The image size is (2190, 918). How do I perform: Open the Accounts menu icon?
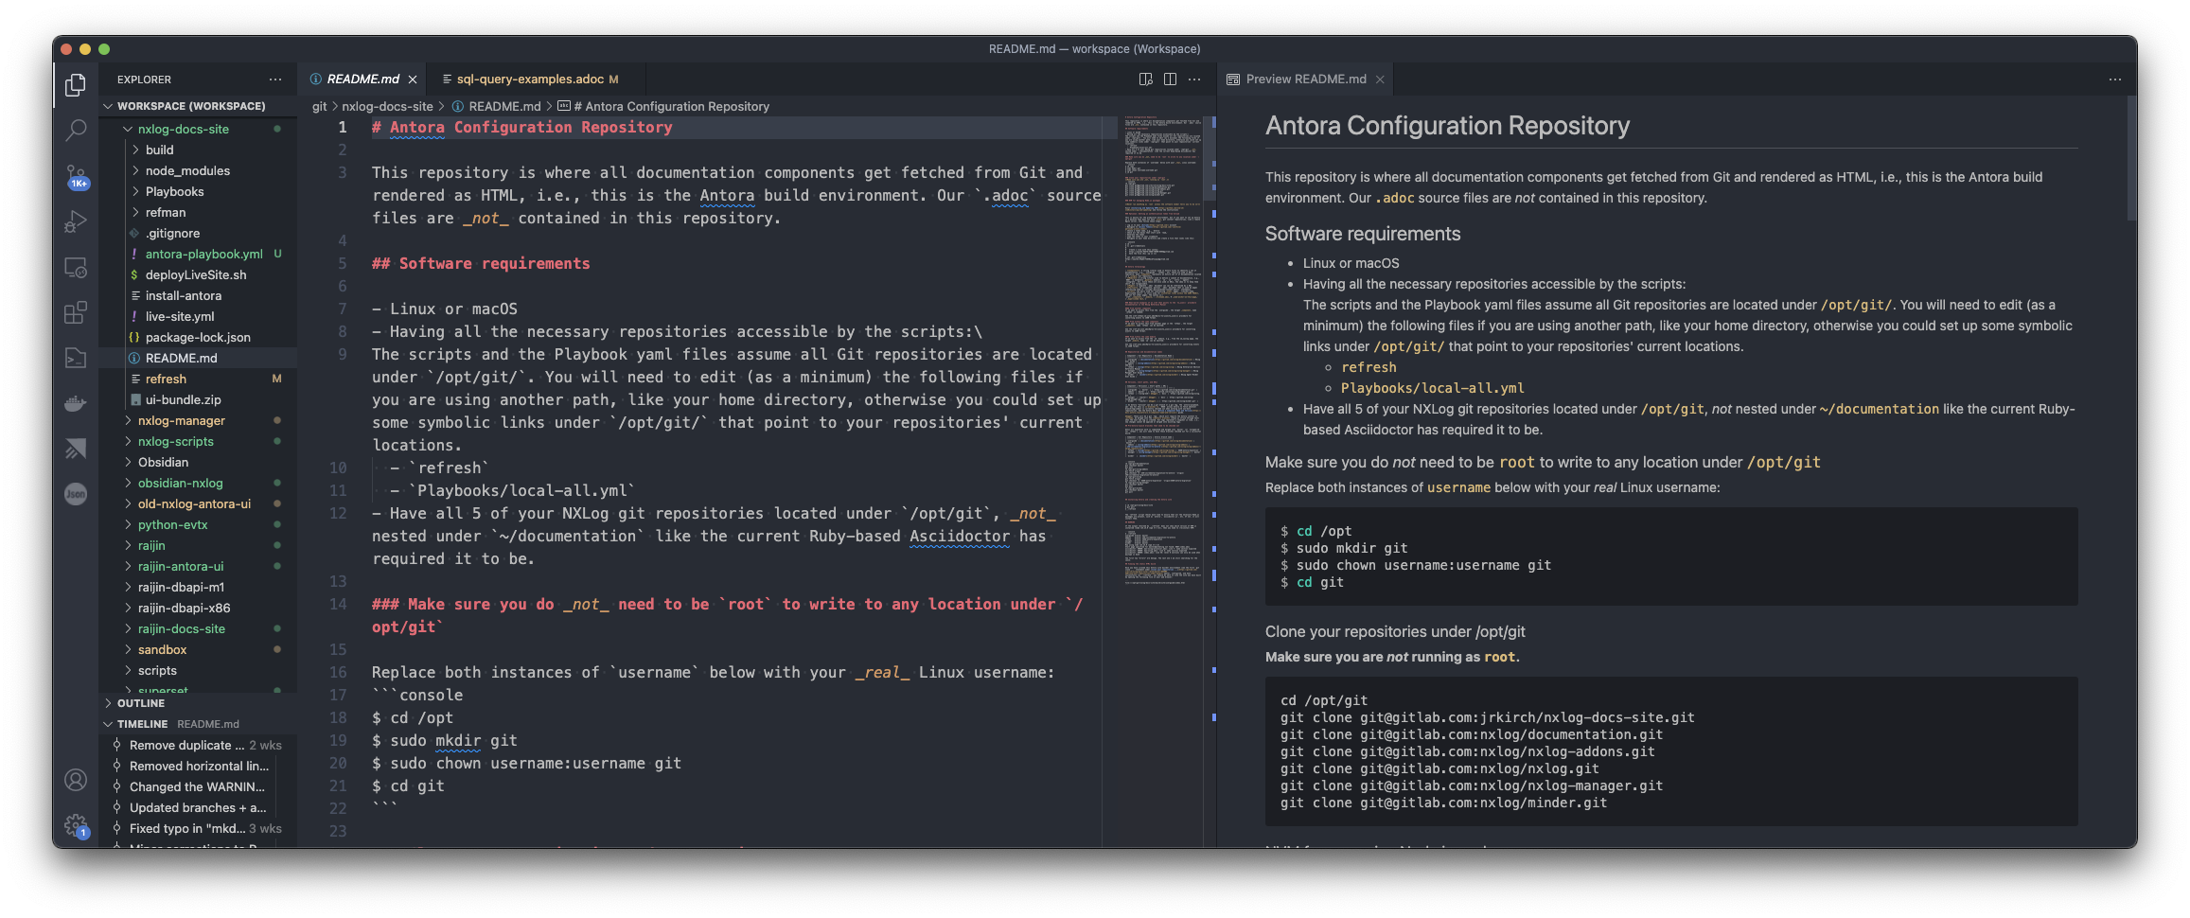point(76,780)
